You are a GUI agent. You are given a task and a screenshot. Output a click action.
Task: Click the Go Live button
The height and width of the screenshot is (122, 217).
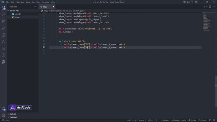tap(192, 120)
